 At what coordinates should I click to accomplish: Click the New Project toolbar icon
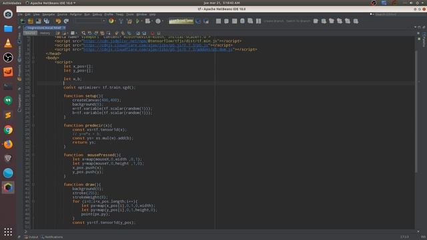[x=31, y=21]
